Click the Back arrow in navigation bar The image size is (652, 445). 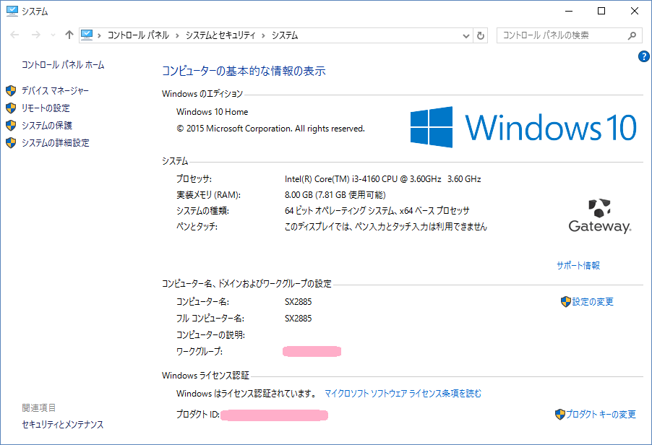coord(14,35)
